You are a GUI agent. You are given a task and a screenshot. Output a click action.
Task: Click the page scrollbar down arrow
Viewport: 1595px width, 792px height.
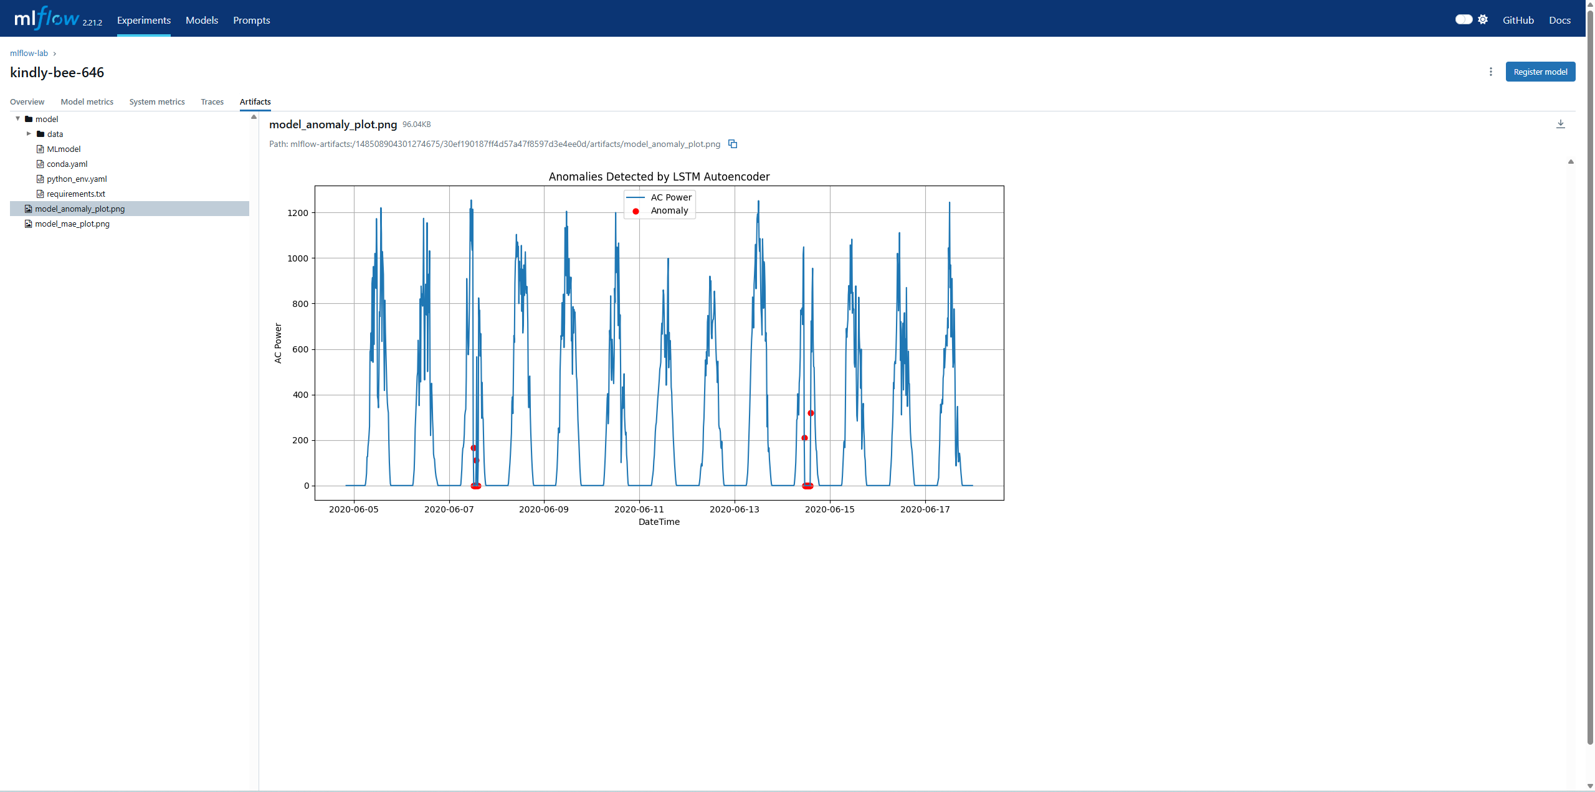coord(1590,787)
